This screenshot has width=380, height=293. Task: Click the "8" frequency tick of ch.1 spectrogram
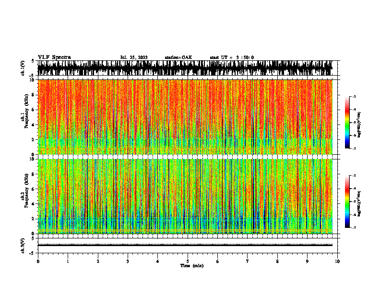coord(34,95)
